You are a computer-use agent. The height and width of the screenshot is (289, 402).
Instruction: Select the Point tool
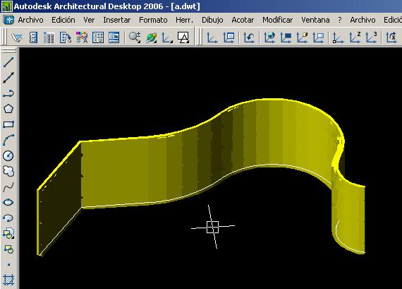[x=8, y=264]
